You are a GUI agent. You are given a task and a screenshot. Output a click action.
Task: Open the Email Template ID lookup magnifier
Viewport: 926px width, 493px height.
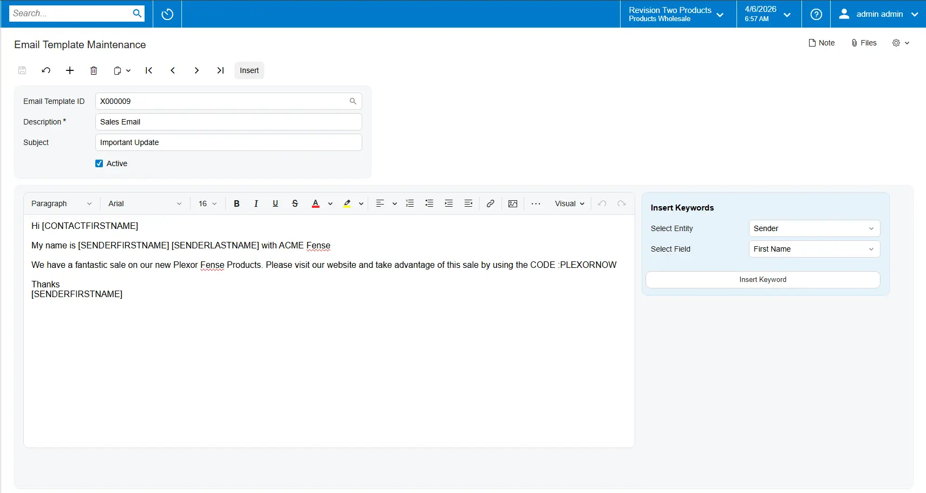pyautogui.click(x=353, y=101)
